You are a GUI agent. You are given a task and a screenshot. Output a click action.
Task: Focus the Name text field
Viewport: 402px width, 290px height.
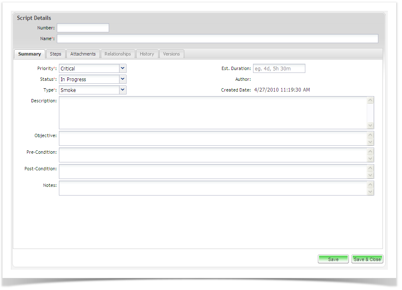217,39
